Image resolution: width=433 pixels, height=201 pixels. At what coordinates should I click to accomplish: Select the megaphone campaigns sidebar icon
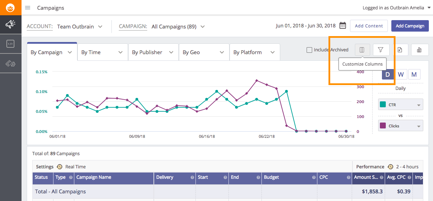pos(10,24)
